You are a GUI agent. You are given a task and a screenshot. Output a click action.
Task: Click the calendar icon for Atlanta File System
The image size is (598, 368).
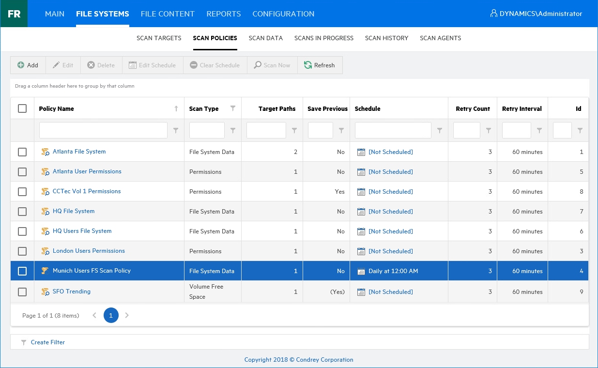(361, 152)
